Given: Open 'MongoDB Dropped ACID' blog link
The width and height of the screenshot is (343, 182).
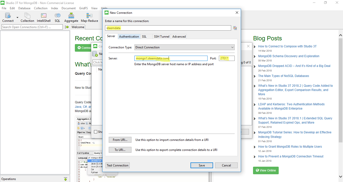Looking at the screenshot, I should [x=294, y=66].
